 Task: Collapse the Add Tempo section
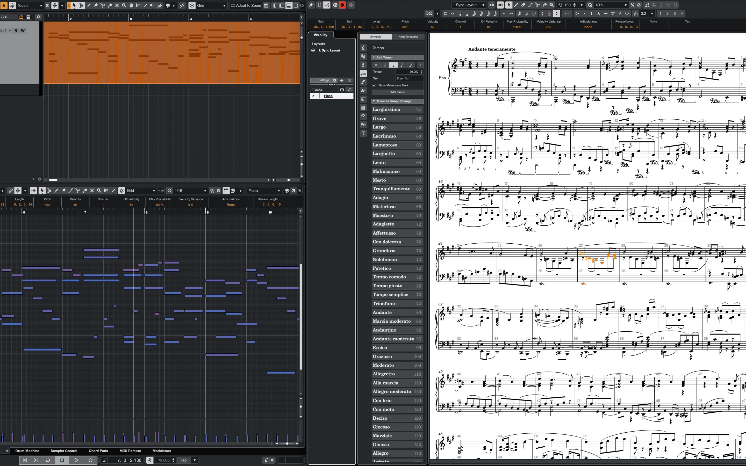pyautogui.click(x=397, y=57)
